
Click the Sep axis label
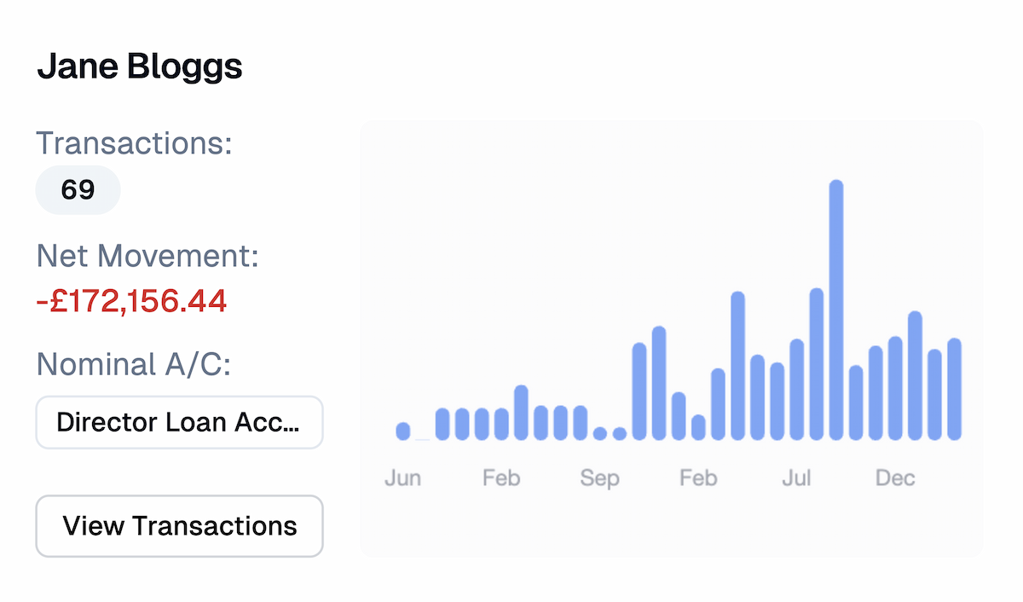(599, 478)
